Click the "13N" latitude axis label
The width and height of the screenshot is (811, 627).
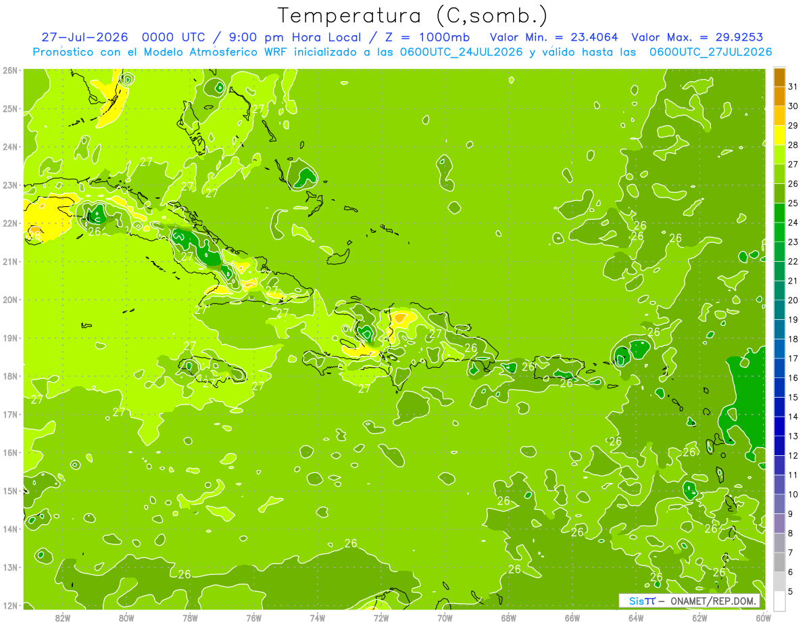tap(10, 567)
